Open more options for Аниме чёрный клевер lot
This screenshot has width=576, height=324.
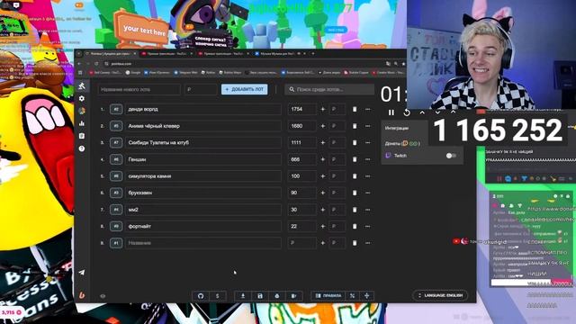coord(368,126)
